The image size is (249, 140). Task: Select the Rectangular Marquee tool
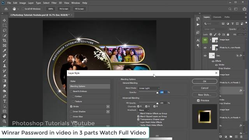(x=4, y=25)
